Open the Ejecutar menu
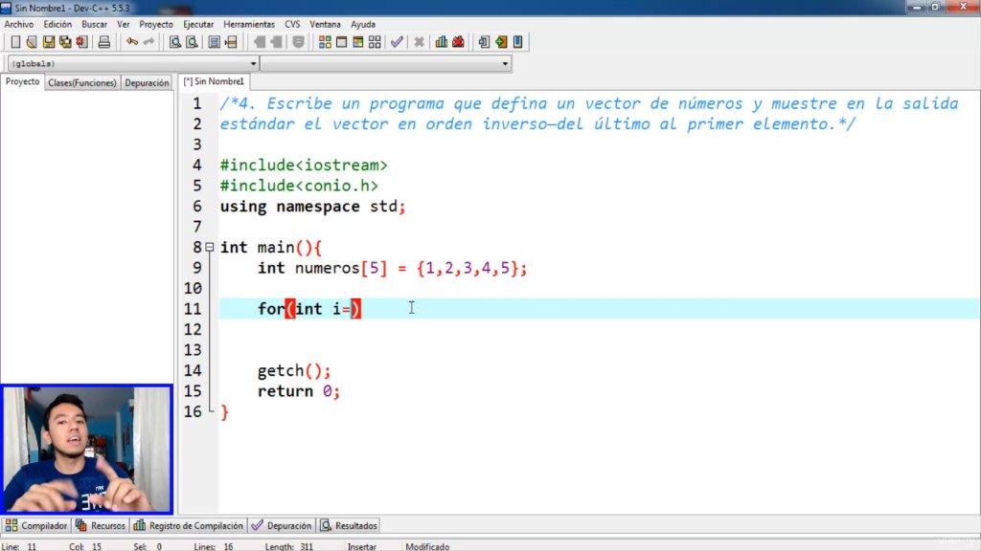 point(198,24)
